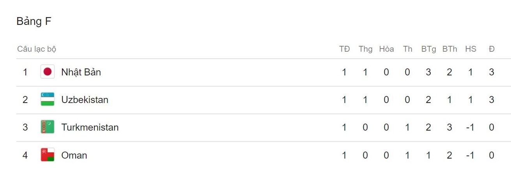This screenshot has height=185, width=511.
Task: Click the Th losses column header
Action: (407, 49)
